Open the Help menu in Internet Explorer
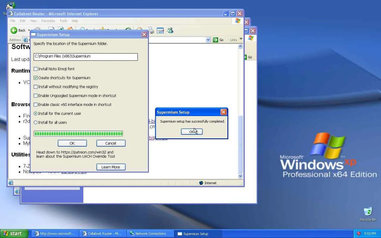 click(x=75, y=21)
